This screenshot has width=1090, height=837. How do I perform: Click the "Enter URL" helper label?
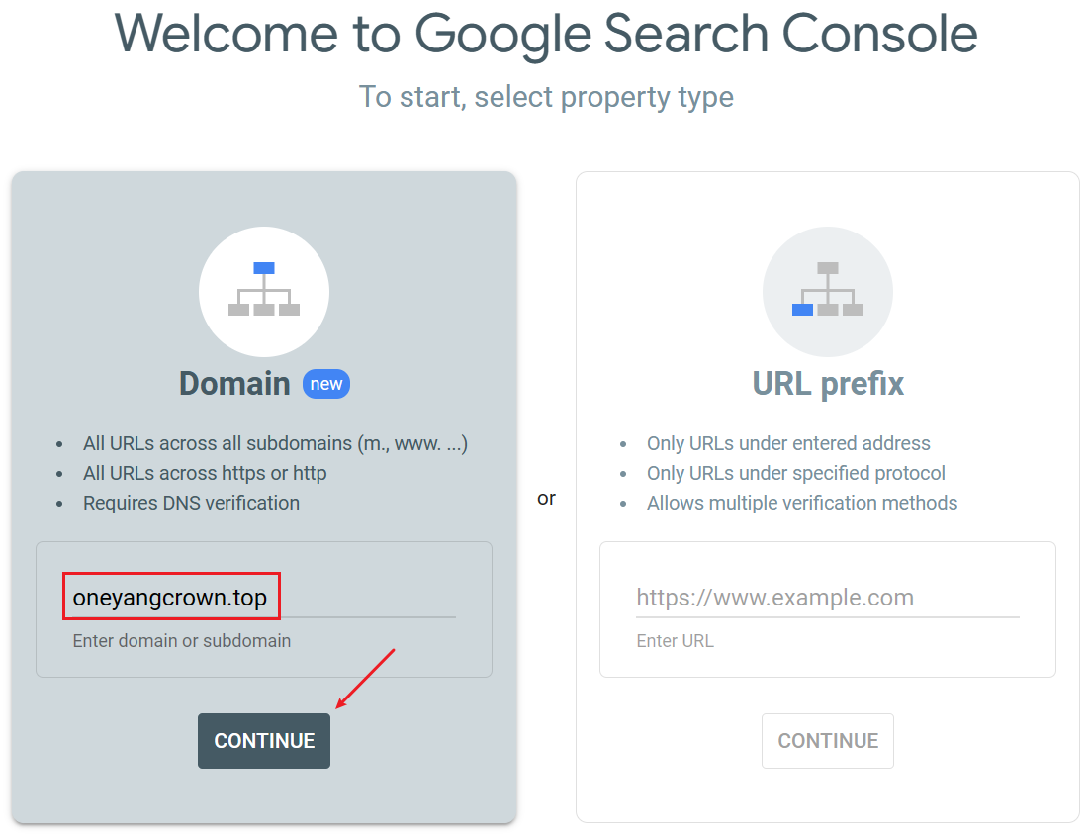tap(676, 641)
